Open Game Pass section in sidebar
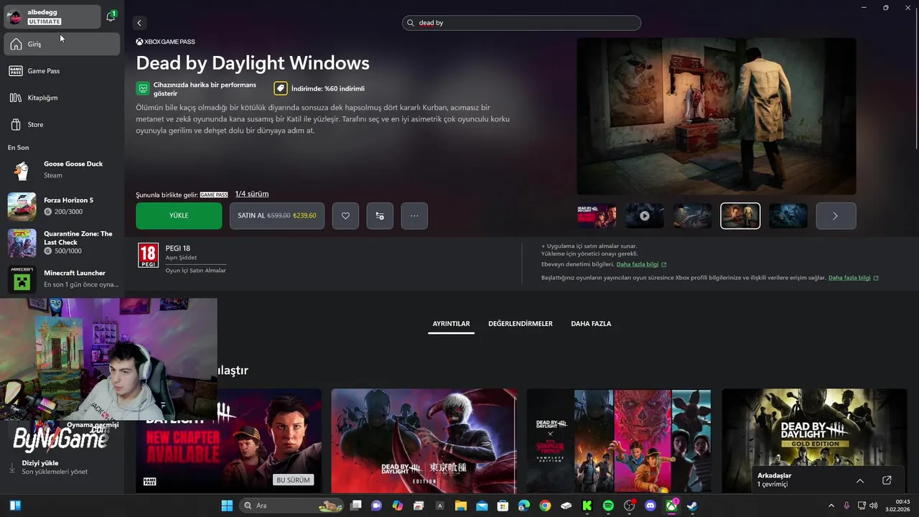The width and height of the screenshot is (919, 517). (62, 71)
